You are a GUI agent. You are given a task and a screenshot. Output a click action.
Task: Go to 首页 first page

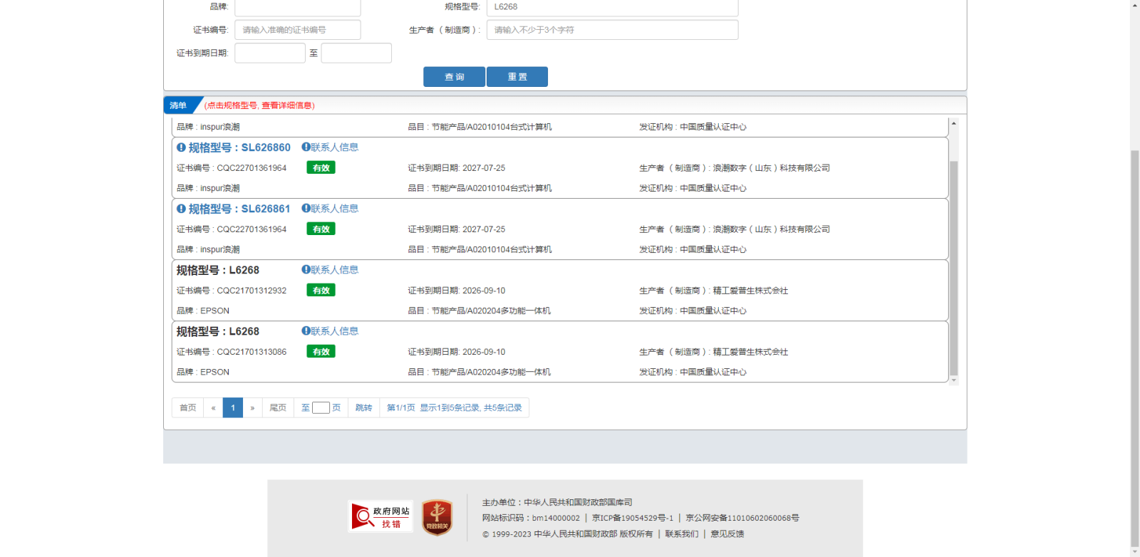tap(188, 407)
